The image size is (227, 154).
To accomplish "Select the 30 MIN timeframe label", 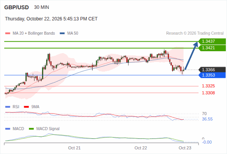I will pos(42,7).
